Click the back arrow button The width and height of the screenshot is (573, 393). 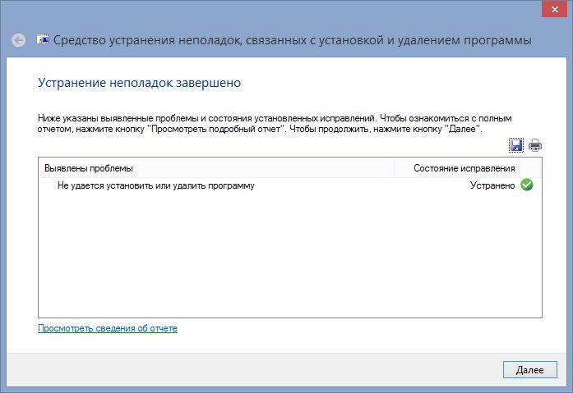(19, 40)
